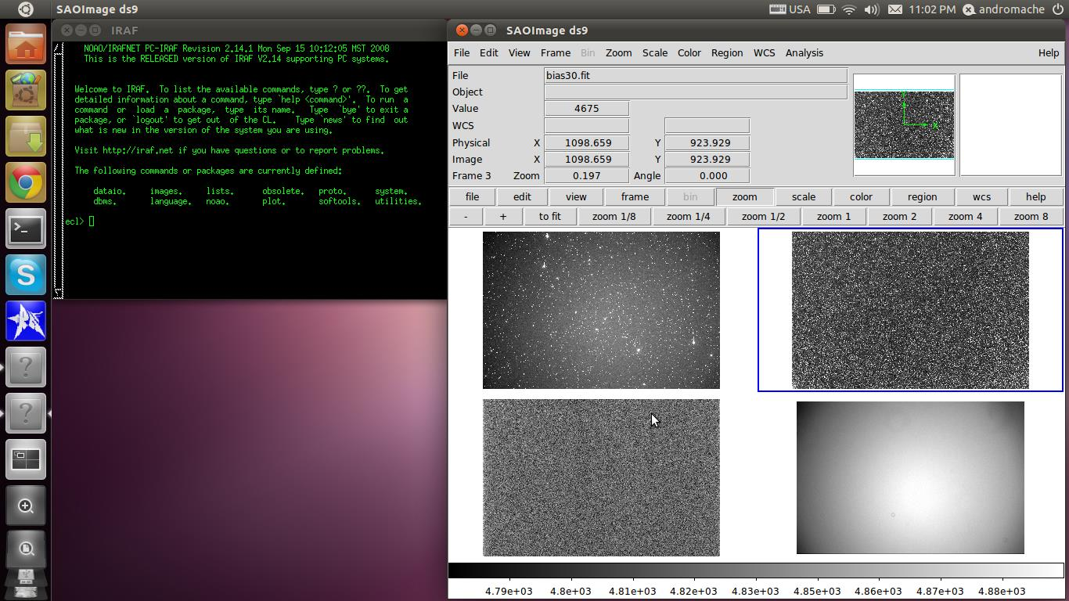This screenshot has height=601, width=1069.
Task: Open the mail messaging indicator
Action: coord(895,9)
